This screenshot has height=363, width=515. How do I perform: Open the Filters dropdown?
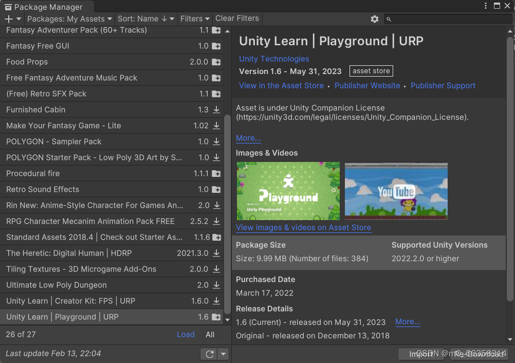pyautogui.click(x=195, y=19)
